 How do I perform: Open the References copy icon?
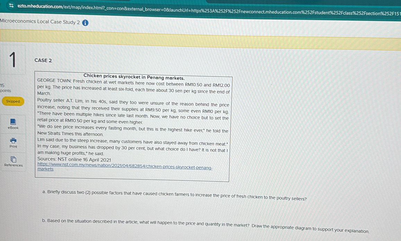(x=13, y=159)
